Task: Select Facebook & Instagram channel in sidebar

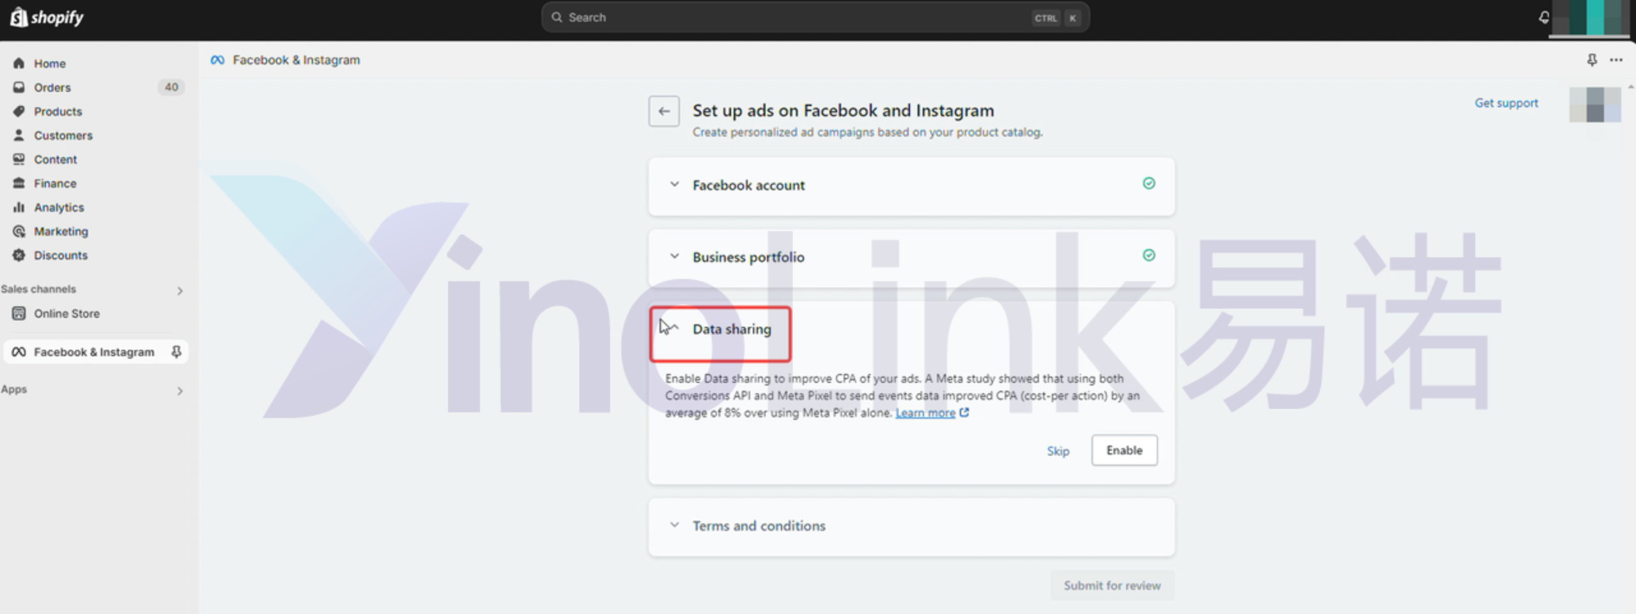Action: click(96, 352)
